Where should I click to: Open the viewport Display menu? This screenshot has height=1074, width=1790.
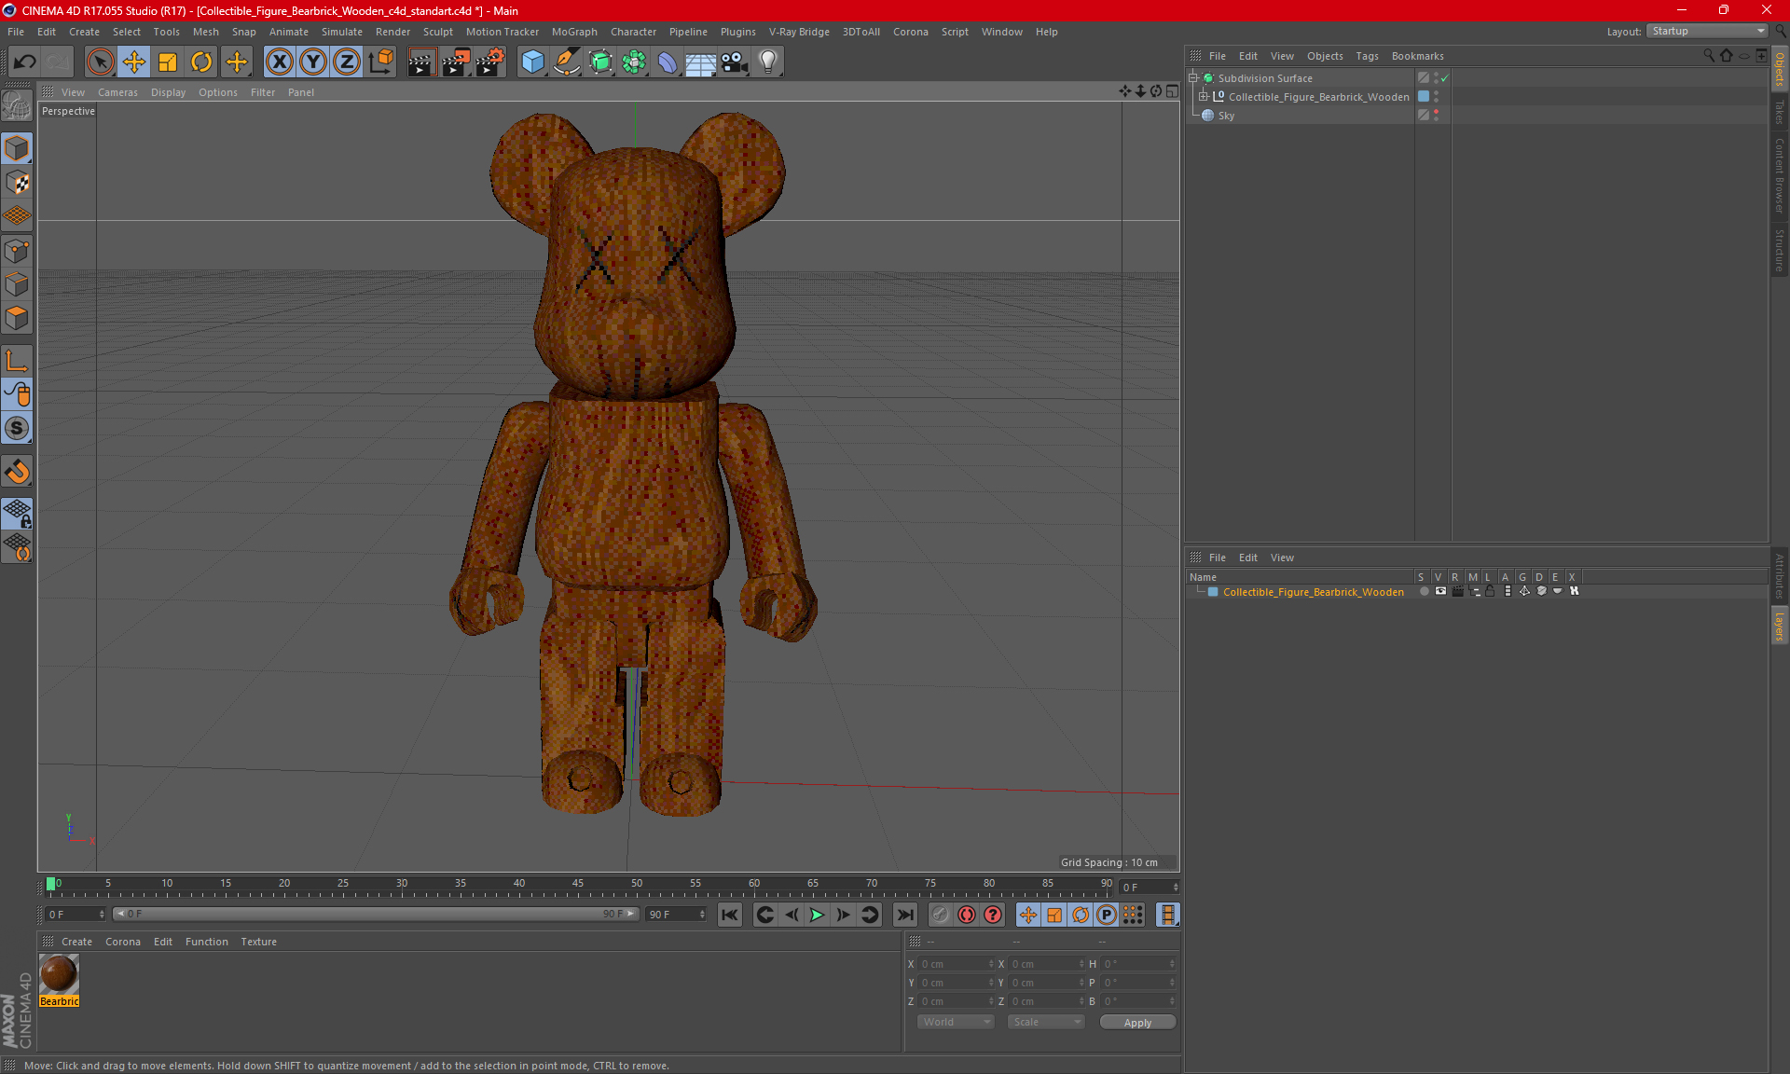(168, 92)
